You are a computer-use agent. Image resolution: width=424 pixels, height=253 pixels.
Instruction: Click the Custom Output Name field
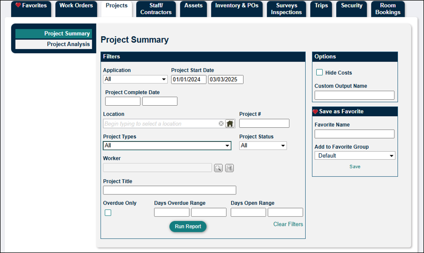[354, 95]
